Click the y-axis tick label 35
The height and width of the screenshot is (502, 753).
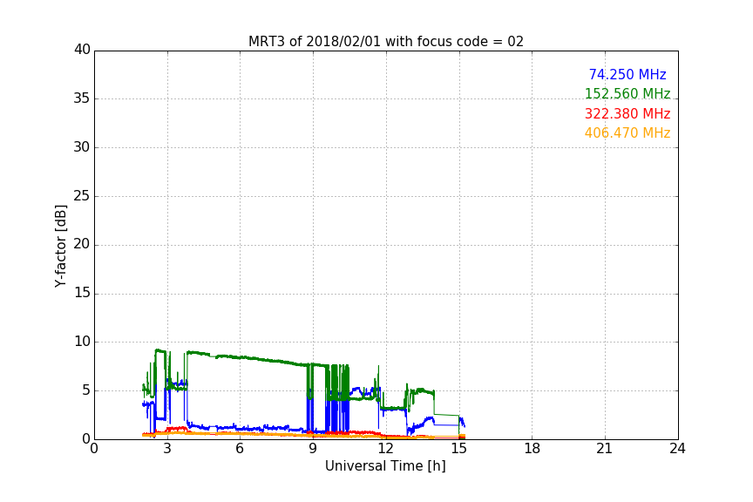(x=82, y=98)
